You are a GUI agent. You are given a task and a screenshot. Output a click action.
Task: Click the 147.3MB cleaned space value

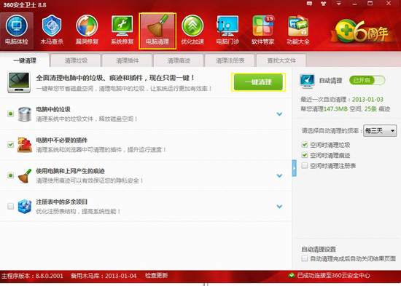335,109
